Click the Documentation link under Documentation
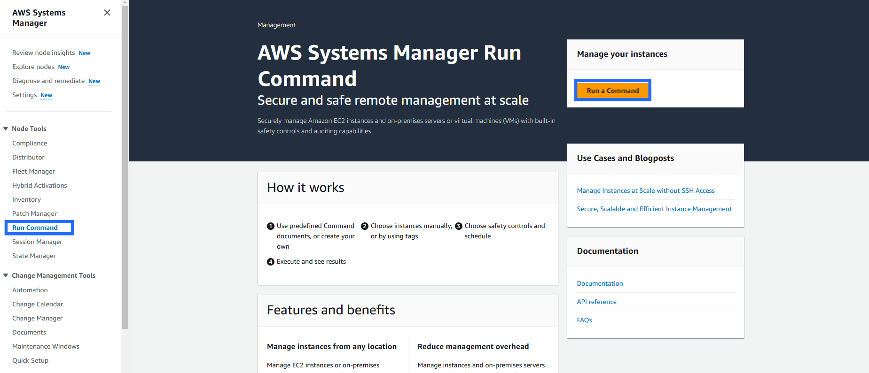This screenshot has height=373, width=869. pos(600,283)
